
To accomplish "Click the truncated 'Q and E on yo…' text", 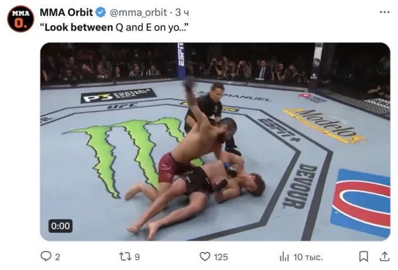I will point(152,27).
